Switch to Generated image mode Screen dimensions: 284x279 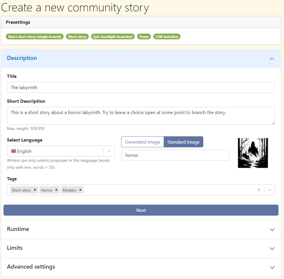coord(142,142)
